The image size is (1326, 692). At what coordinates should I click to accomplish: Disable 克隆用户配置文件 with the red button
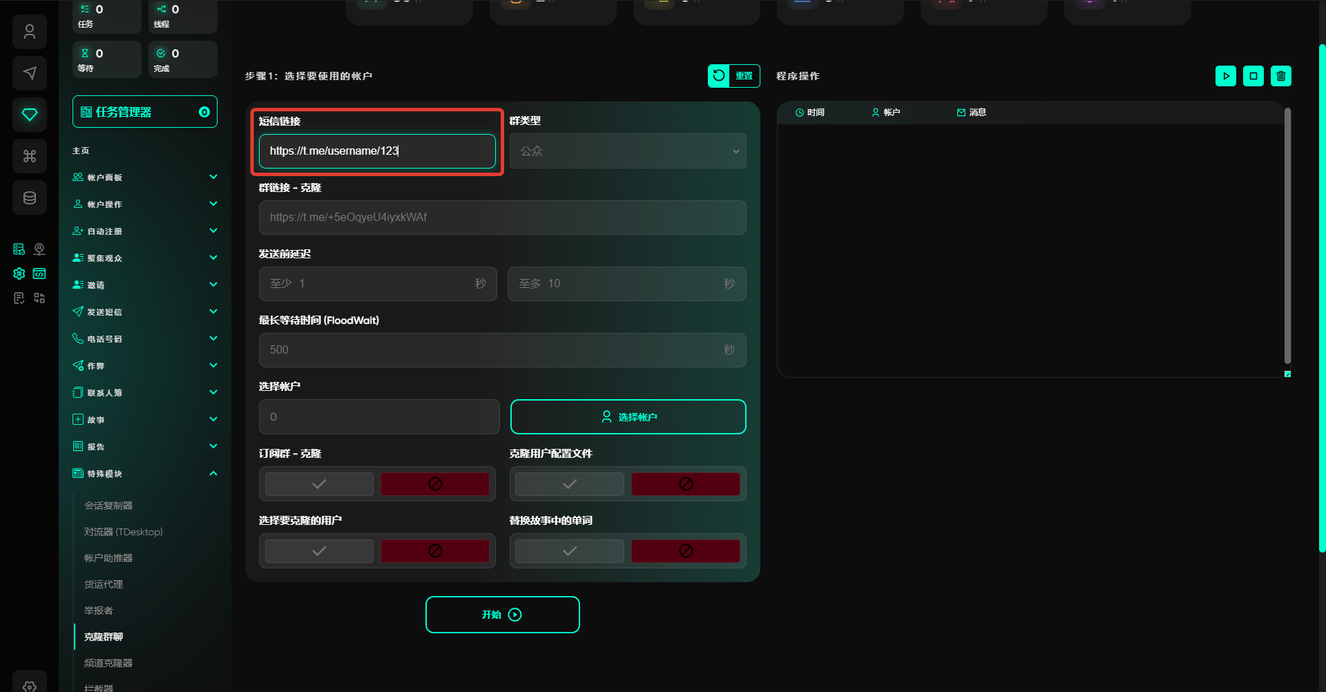tap(685, 484)
